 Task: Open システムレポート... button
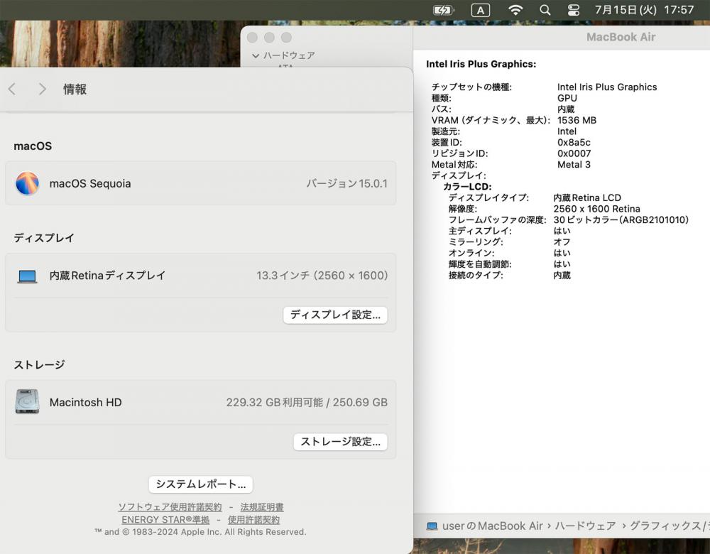coord(201,484)
